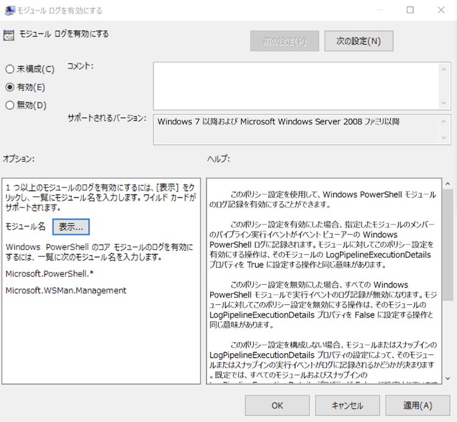
Task: Apply changes with 適用(A) button
Action: click(x=417, y=406)
